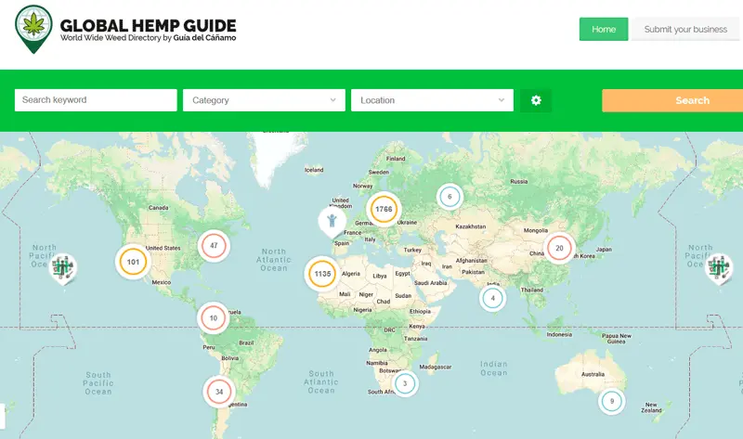Click the Mongolia label on the map
The width and height of the screenshot is (743, 439).
536,230
